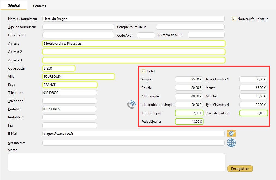Click the Nom du fournisseur field
276x180 pixels.
pos(133,19)
